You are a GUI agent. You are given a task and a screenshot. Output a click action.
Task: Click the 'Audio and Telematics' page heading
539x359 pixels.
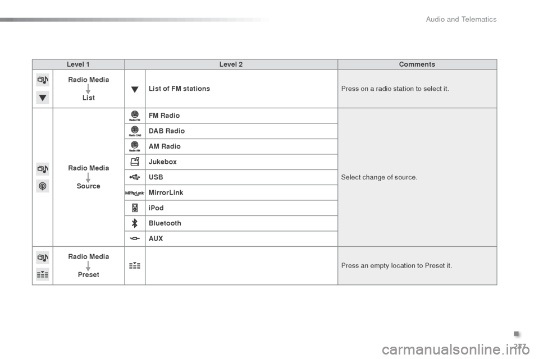click(x=461, y=19)
